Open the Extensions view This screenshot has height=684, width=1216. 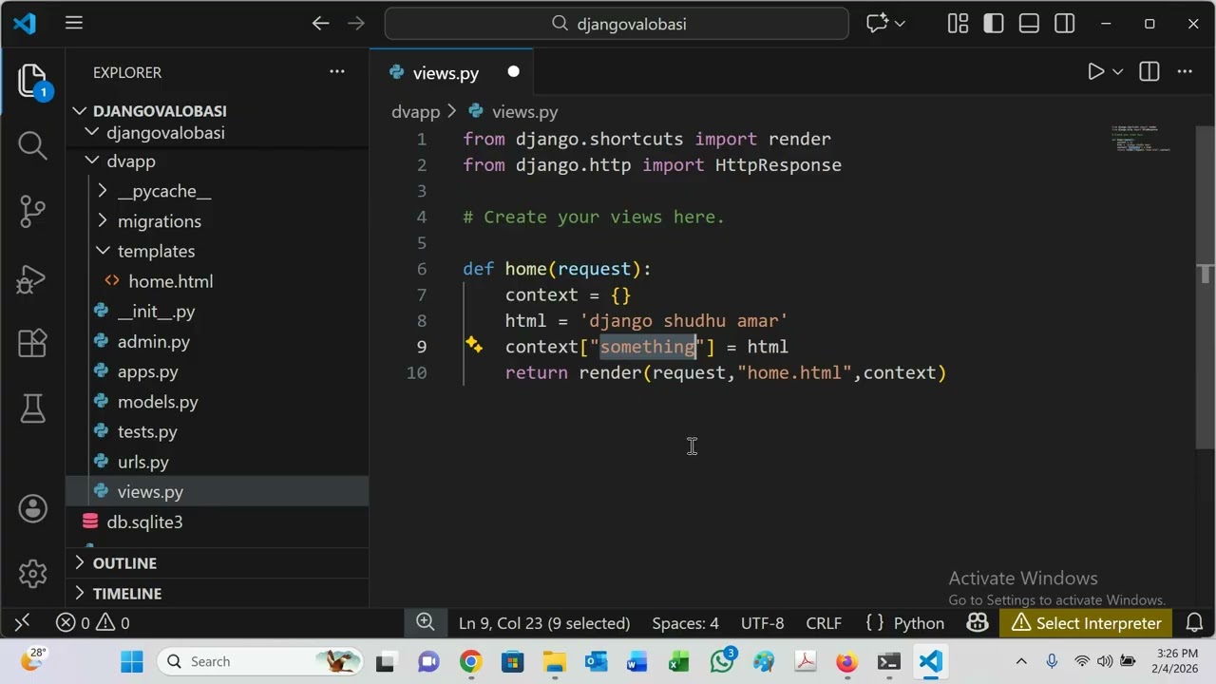[32, 343]
